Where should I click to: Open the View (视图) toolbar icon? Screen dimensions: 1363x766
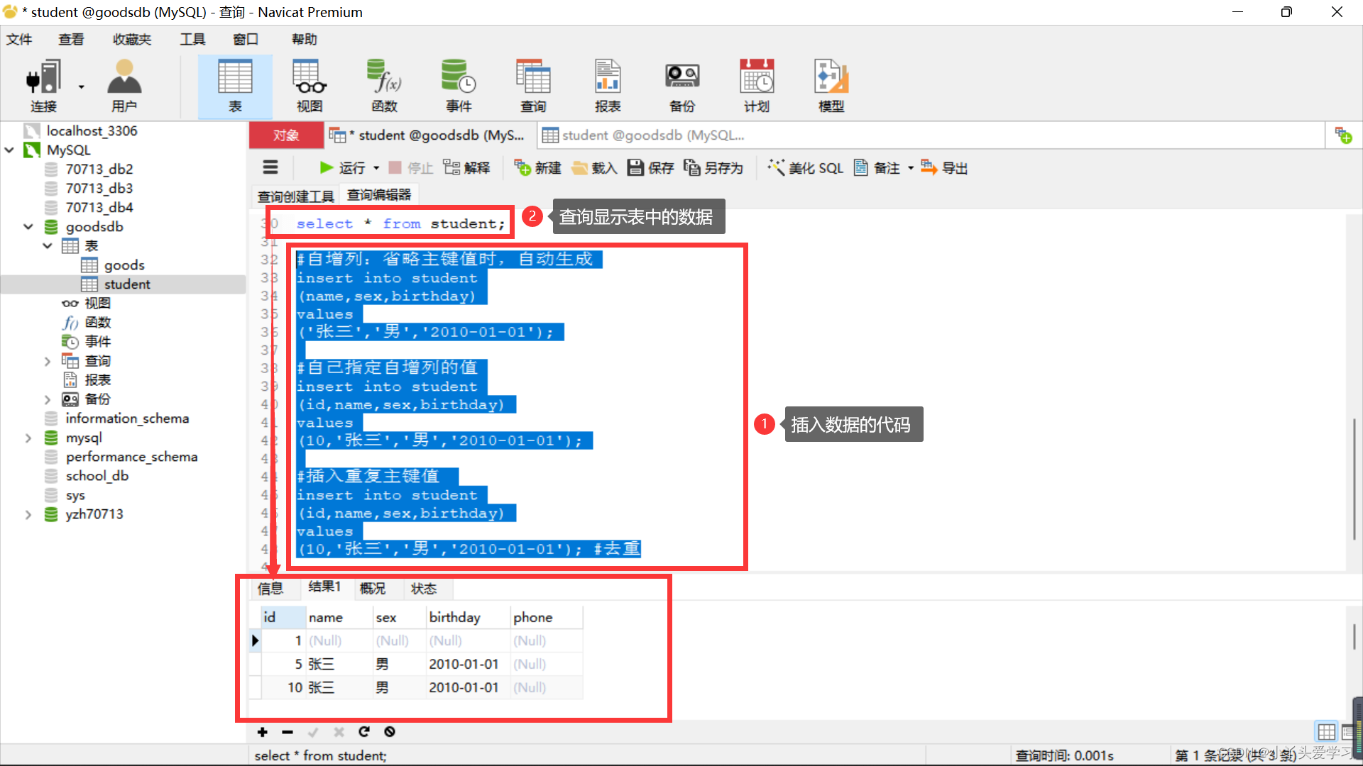(310, 86)
